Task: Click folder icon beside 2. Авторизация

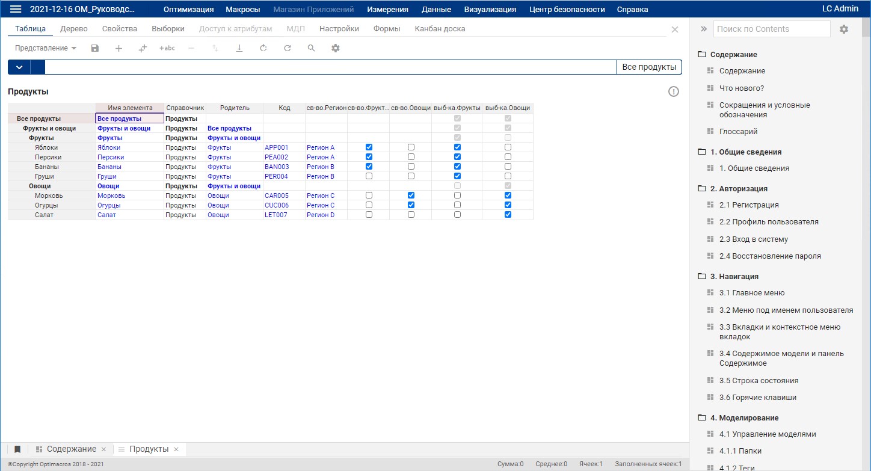Action: 701,189
